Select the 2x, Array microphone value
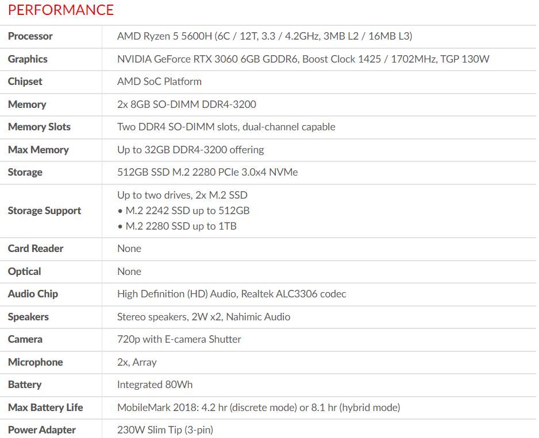The height and width of the screenshot is (438, 539). 137,362
